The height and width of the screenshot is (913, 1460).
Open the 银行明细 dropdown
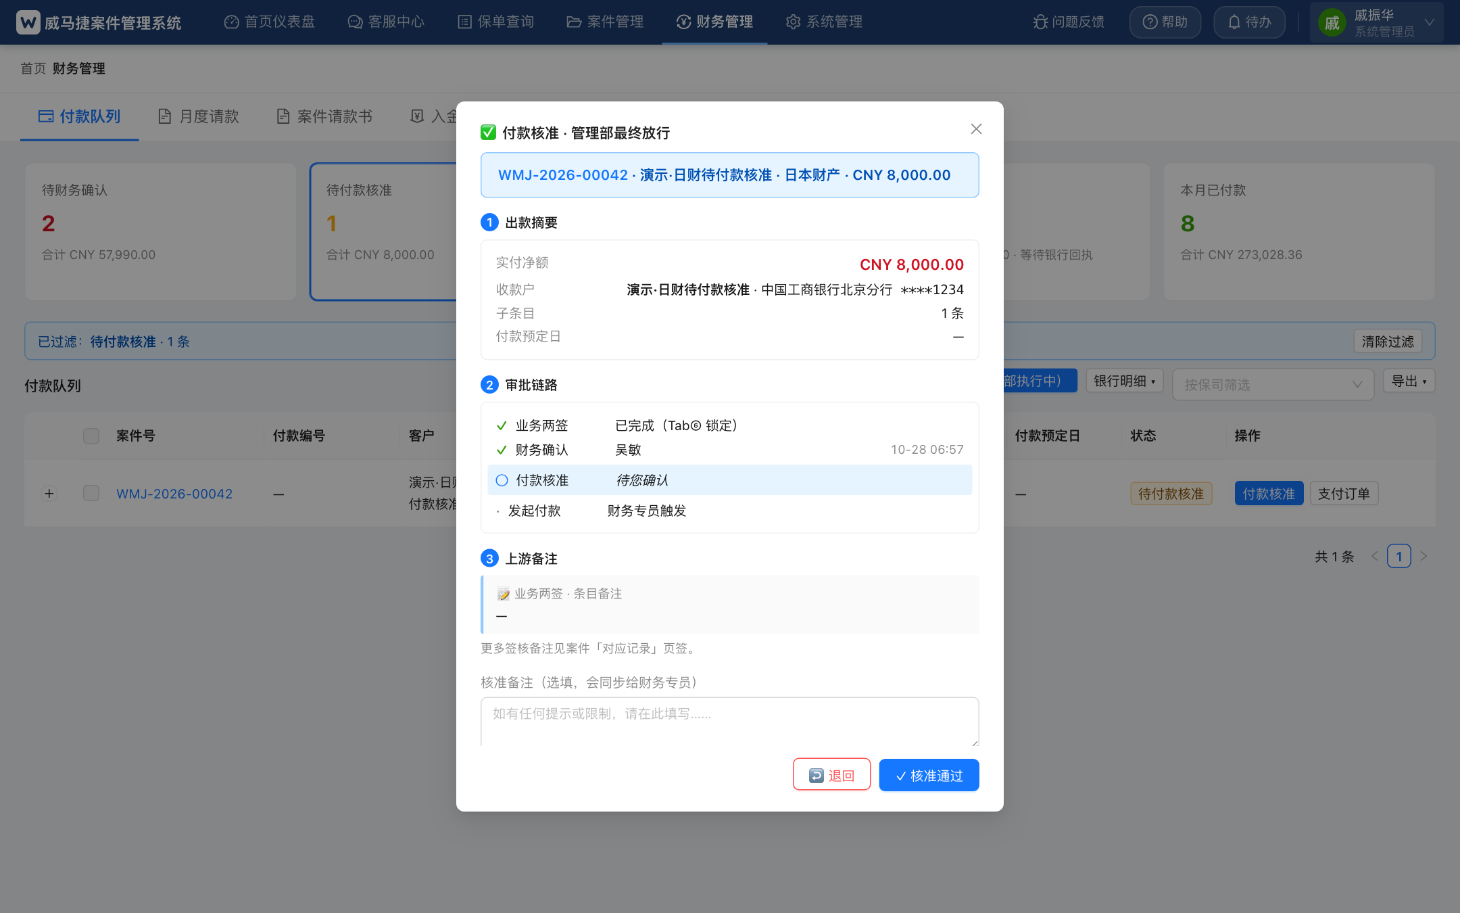tap(1125, 381)
